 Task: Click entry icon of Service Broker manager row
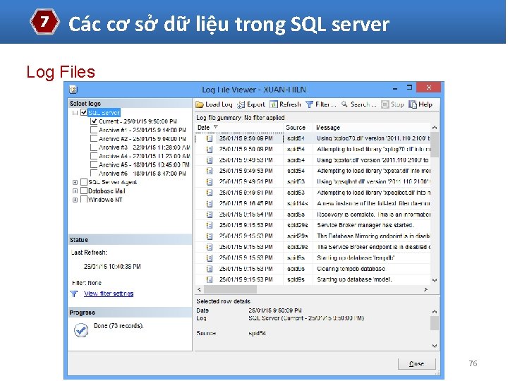pyautogui.click(x=210, y=226)
